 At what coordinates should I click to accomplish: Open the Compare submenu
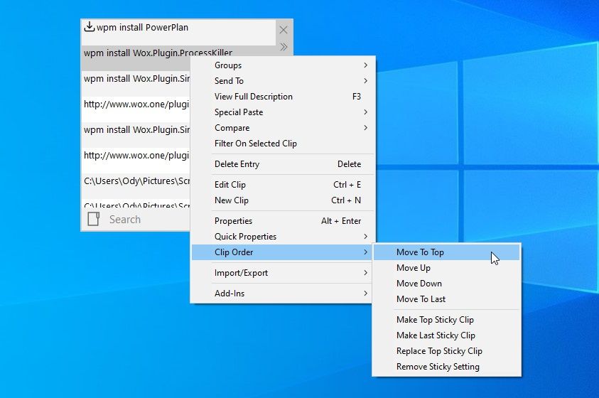tap(283, 128)
